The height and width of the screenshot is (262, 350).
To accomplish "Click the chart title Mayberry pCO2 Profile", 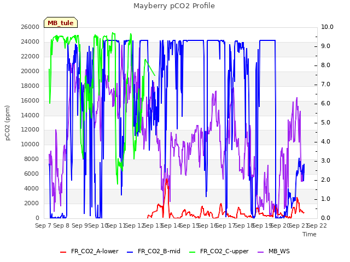I will (174, 6).
